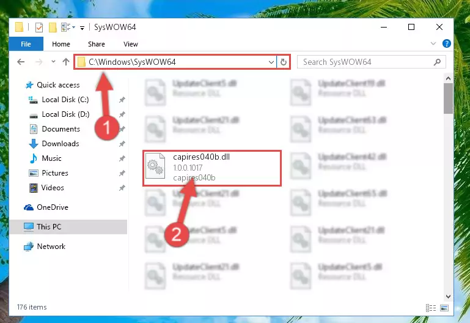Image resolution: width=470 pixels, height=323 pixels.
Task: Select This PC in navigation pane
Action: (68, 227)
